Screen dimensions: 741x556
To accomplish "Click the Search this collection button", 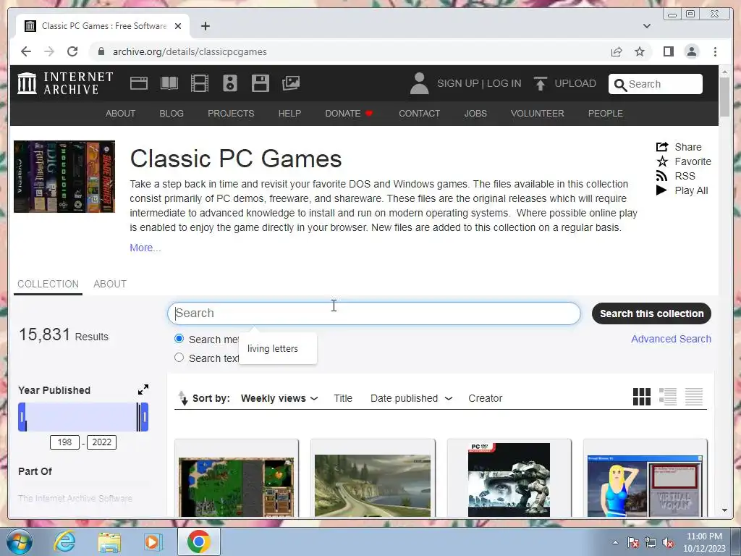I will (652, 313).
